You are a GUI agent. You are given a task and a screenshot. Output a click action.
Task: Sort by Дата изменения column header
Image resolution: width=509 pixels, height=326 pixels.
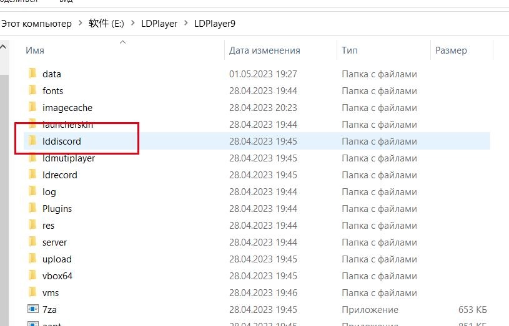tap(264, 50)
